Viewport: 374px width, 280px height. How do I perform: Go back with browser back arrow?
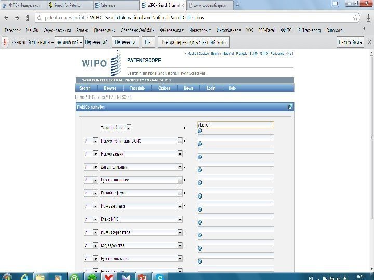[x=6, y=18]
